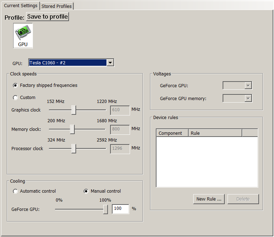Click the Component column header
The height and width of the screenshot is (237, 274).
[172, 133]
